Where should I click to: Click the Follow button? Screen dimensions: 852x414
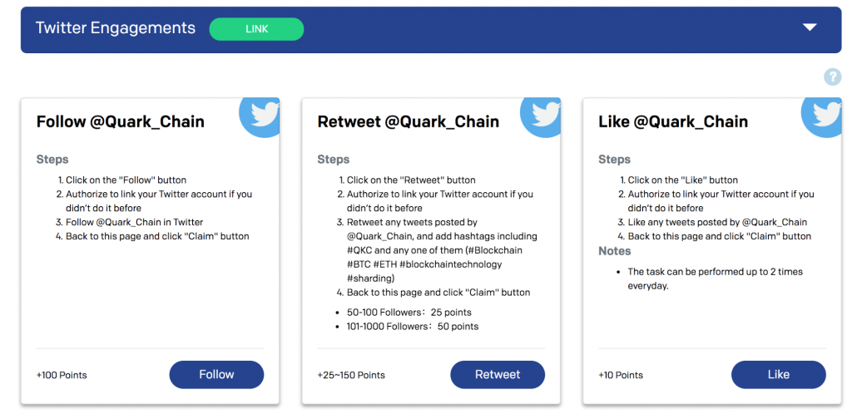click(x=216, y=374)
